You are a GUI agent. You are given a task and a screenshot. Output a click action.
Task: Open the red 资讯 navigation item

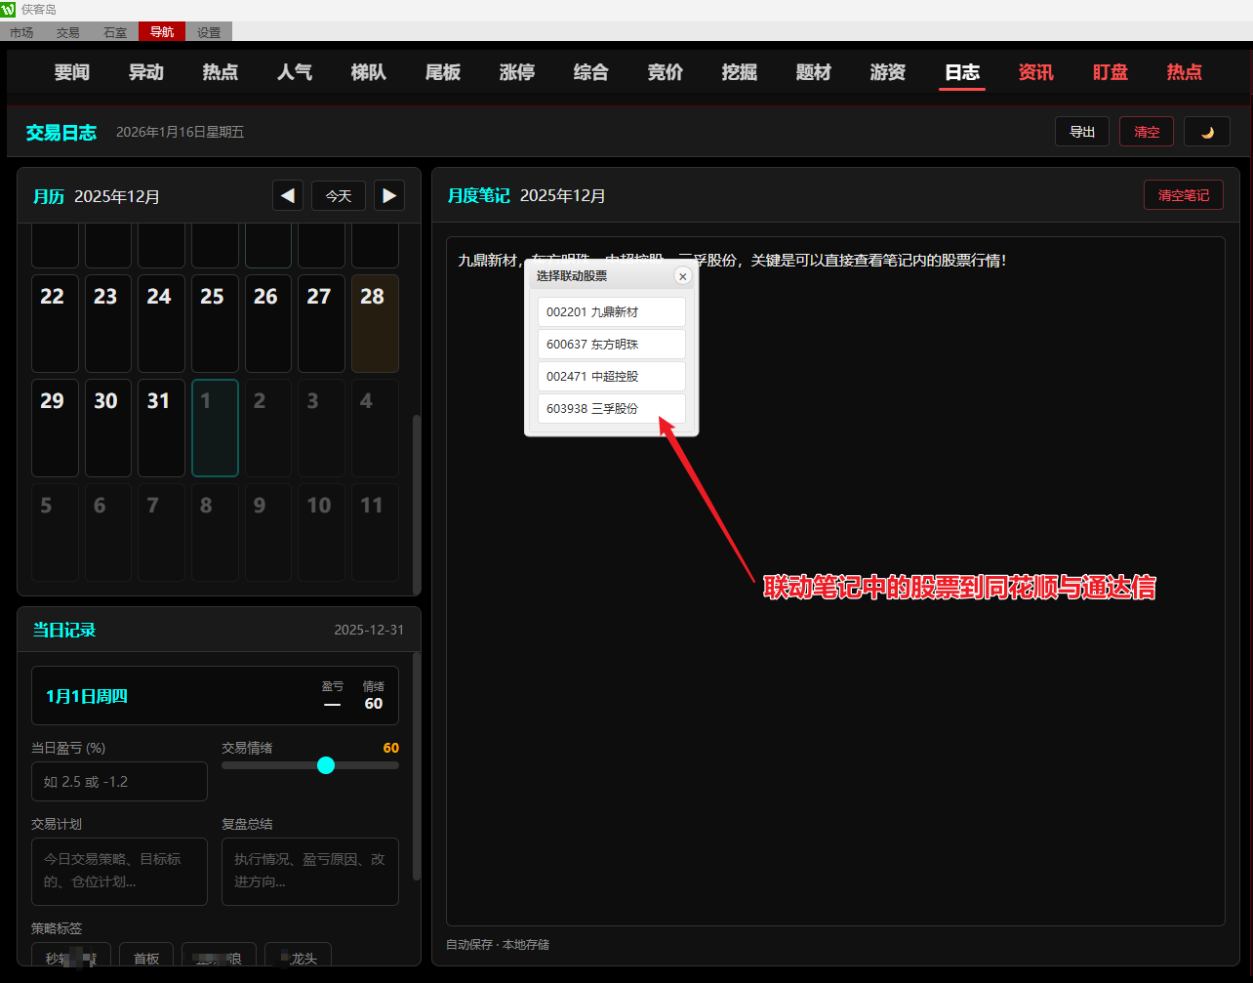click(x=1036, y=72)
